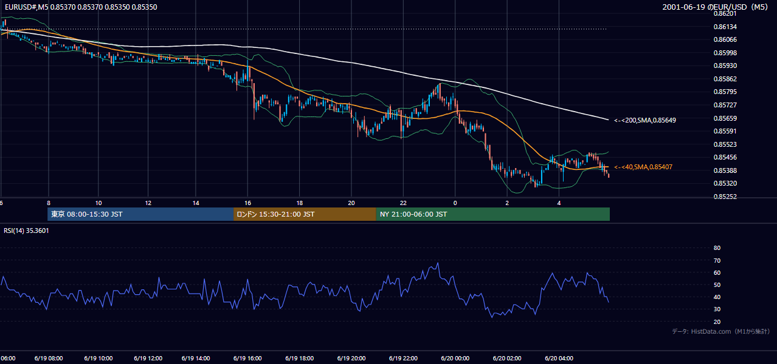Click hour marker 22 under the price chart
Viewport: 777px width, 364px height.
point(403,203)
